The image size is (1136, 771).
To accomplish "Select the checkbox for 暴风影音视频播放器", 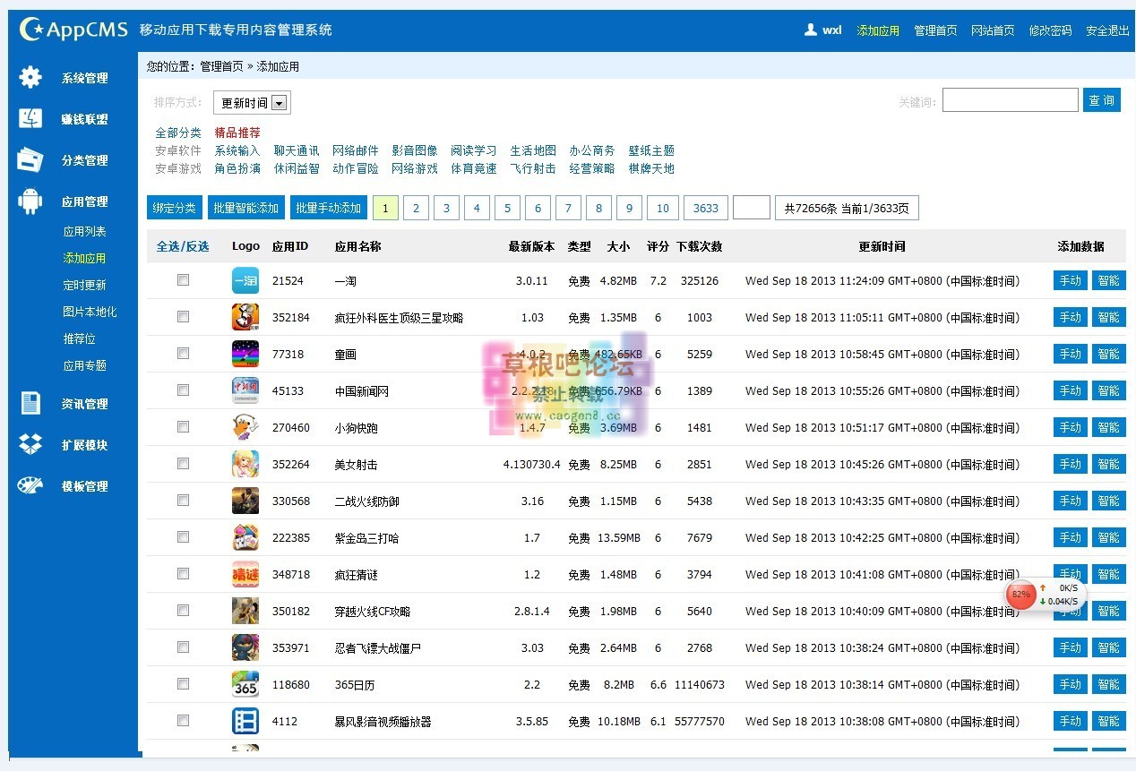I will tap(183, 721).
